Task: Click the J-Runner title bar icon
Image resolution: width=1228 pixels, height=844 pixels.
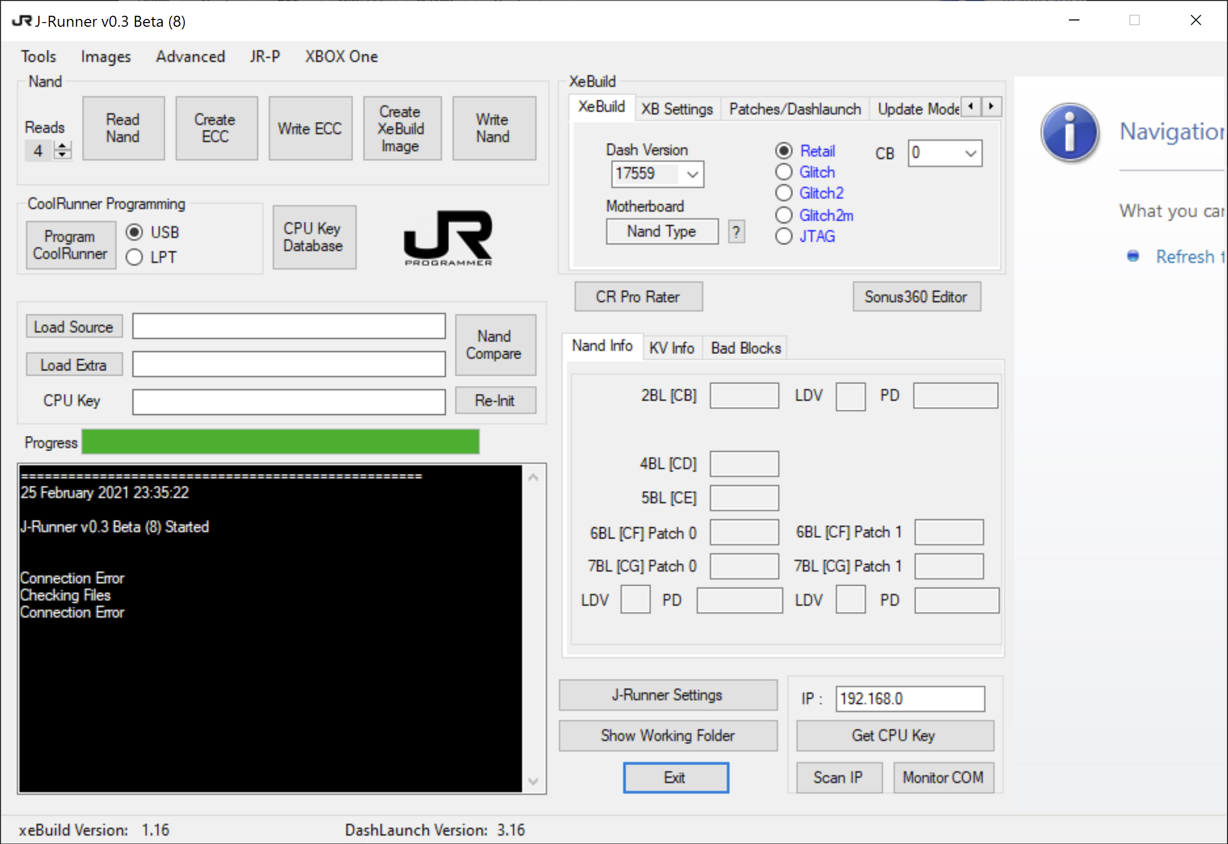Action: click(22, 21)
